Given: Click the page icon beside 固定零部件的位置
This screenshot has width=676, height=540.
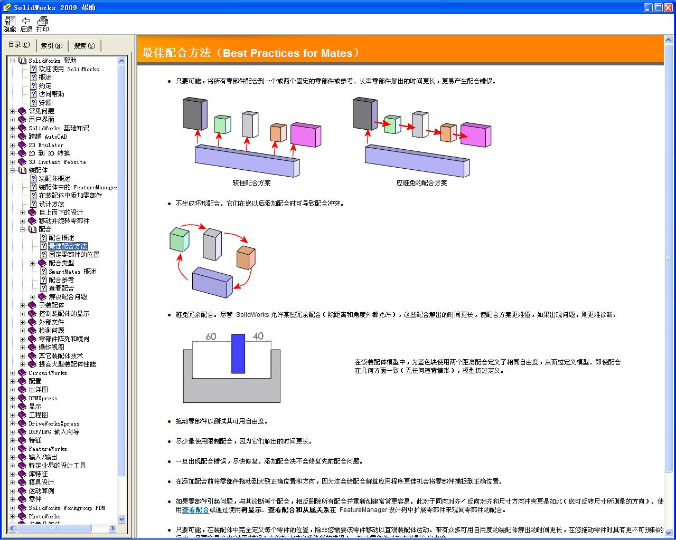Looking at the screenshot, I should tap(43, 255).
